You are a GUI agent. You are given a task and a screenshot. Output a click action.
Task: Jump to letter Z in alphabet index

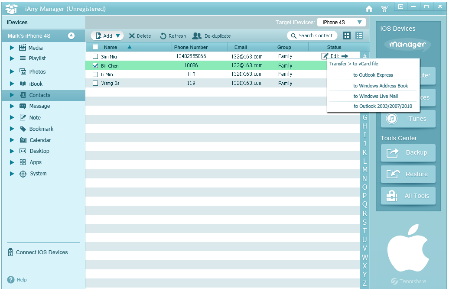pyautogui.click(x=364, y=283)
